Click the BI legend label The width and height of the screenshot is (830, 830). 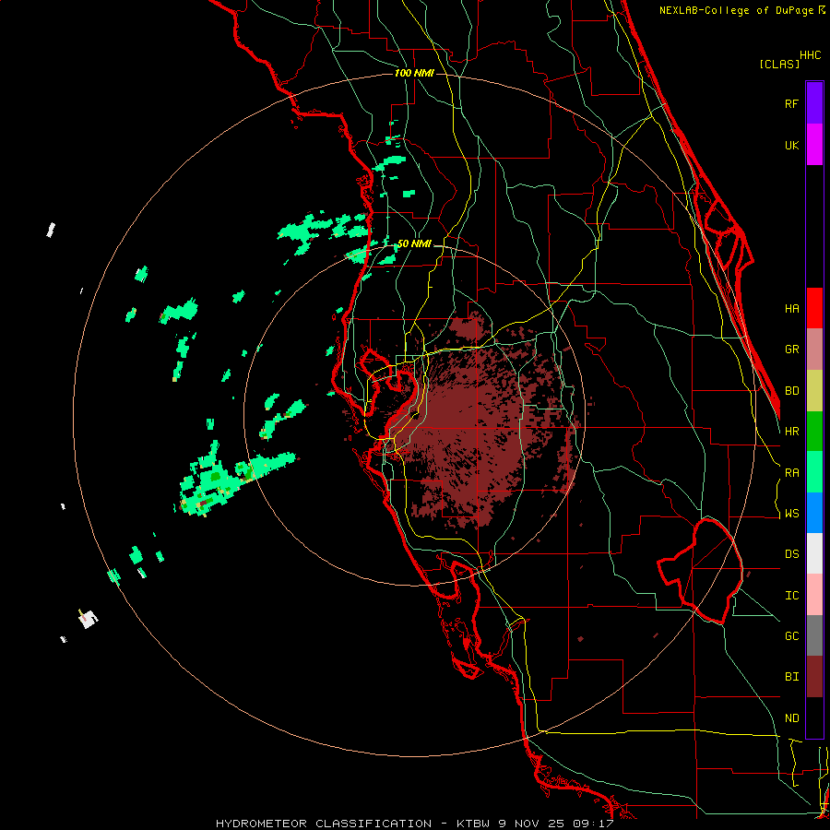click(x=791, y=677)
